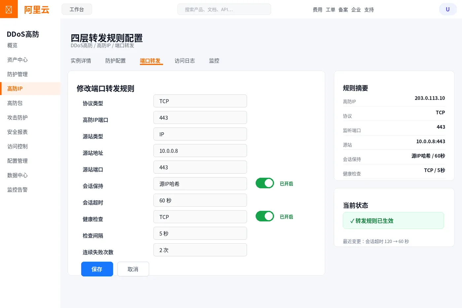Image resolution: width=462 pixels, height=308 pixels.
Task: Switch to the 监控 tab
Action: tap(214, 61)
